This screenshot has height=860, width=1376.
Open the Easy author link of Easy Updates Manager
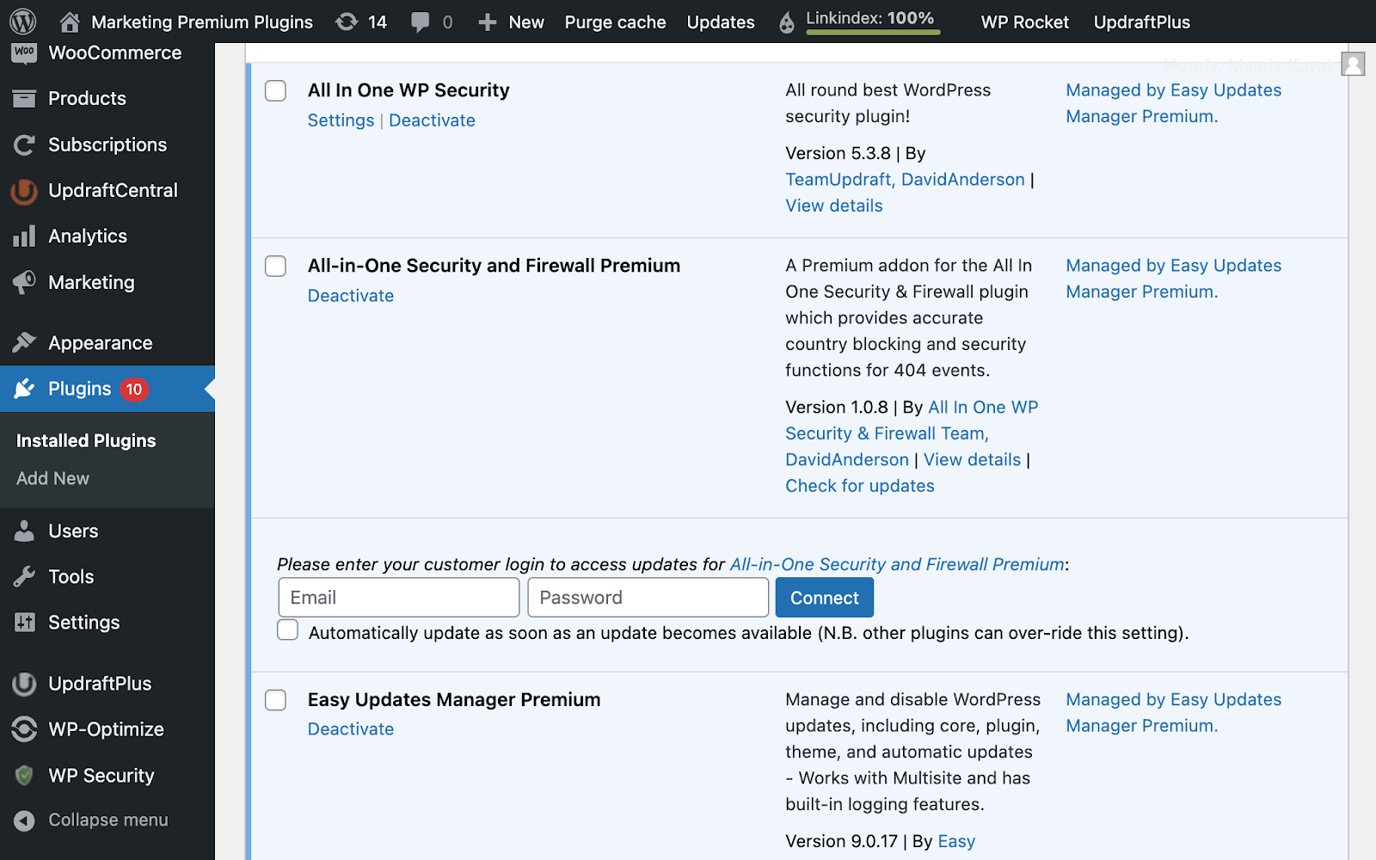click(x=956, y=842)
